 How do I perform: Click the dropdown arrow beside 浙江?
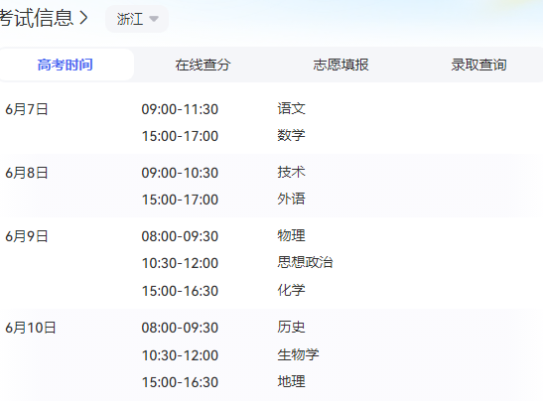pos(154,19)
